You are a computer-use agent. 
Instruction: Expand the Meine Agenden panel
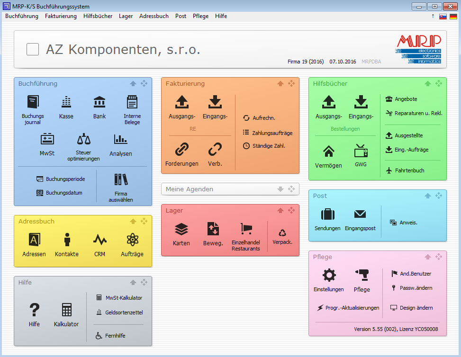click(280, 189)
